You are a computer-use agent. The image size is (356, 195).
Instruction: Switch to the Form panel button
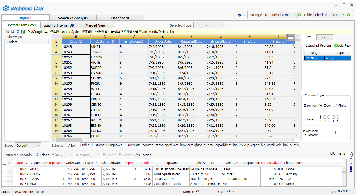(x=324, y=37)
